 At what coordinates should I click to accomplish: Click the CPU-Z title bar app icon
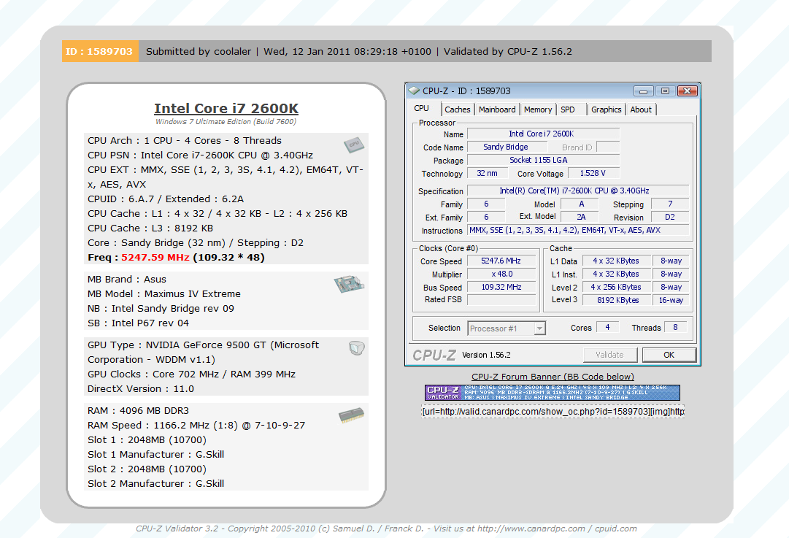(414, 91)
